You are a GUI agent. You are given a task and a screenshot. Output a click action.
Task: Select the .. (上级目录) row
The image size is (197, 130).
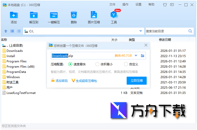click(13, 45)
